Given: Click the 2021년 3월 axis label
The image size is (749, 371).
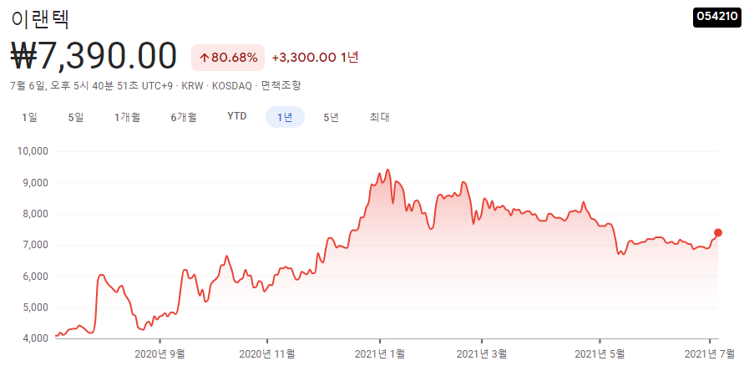Looking at the screenshot, I should click(482, 354).
